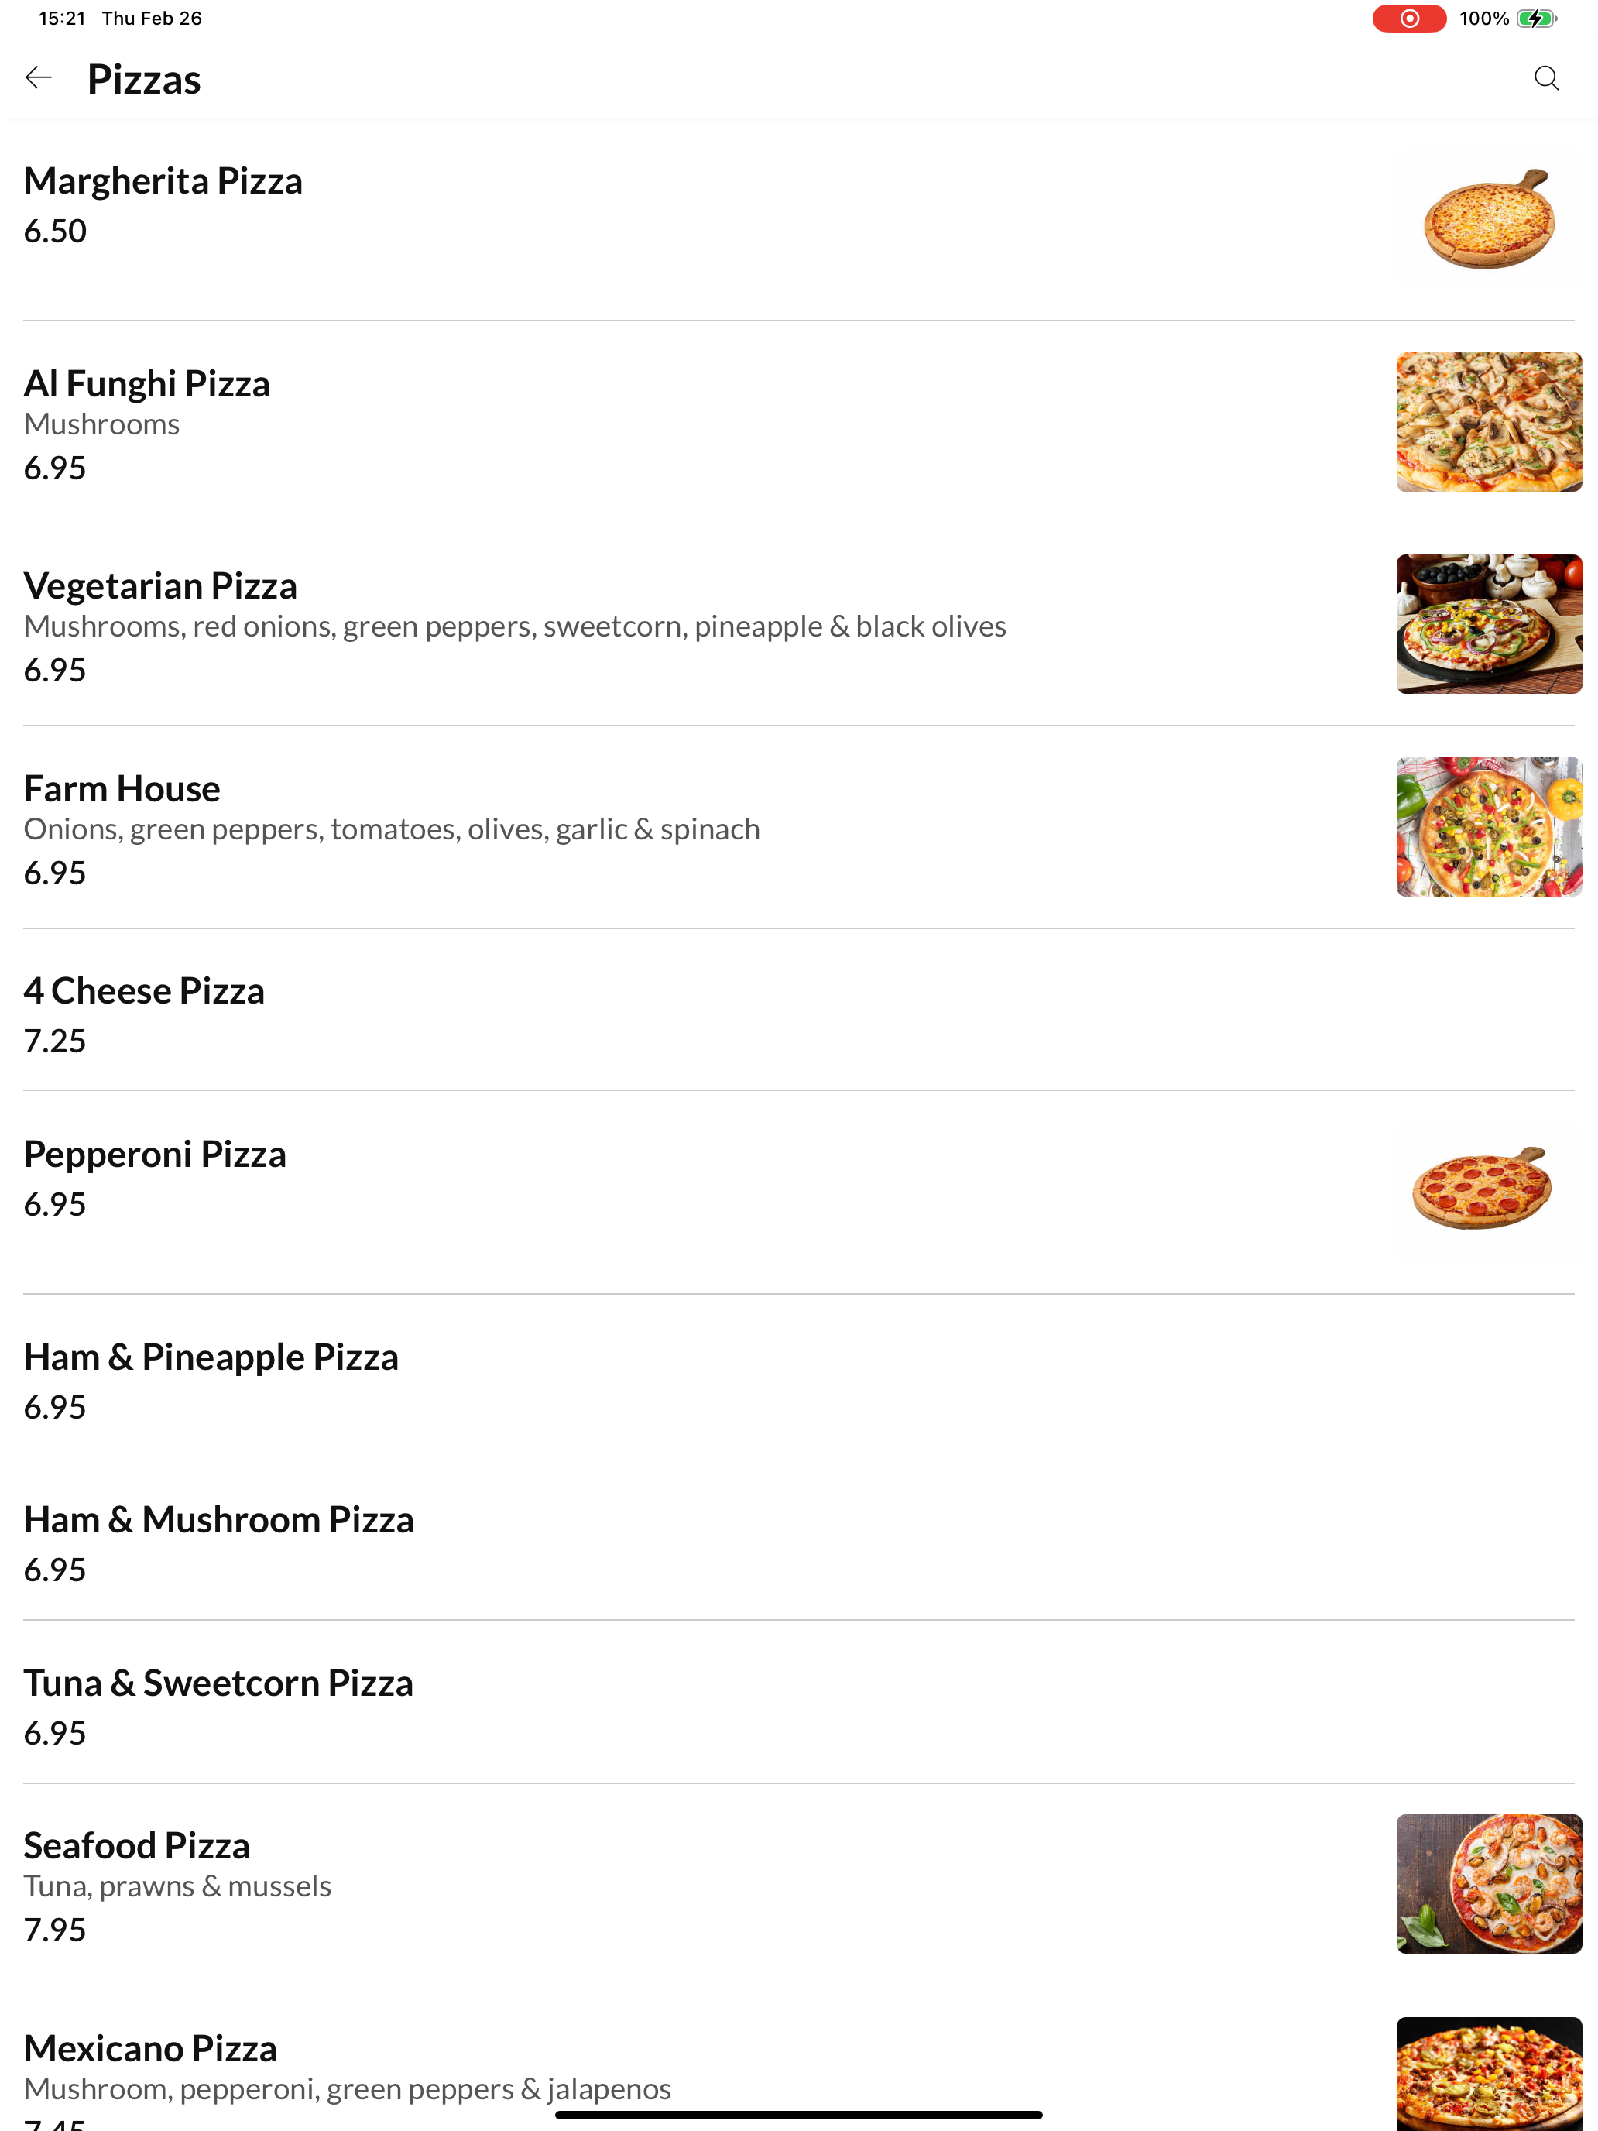Open the search magnifier icon
The width and height of the screenshot is (1598, 2131).
tap(1546, 78)
